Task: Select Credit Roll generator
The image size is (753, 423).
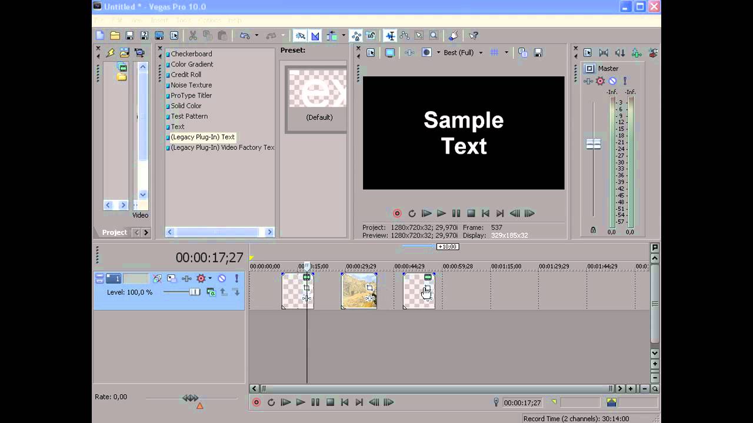Action: [x=186, y=75]
